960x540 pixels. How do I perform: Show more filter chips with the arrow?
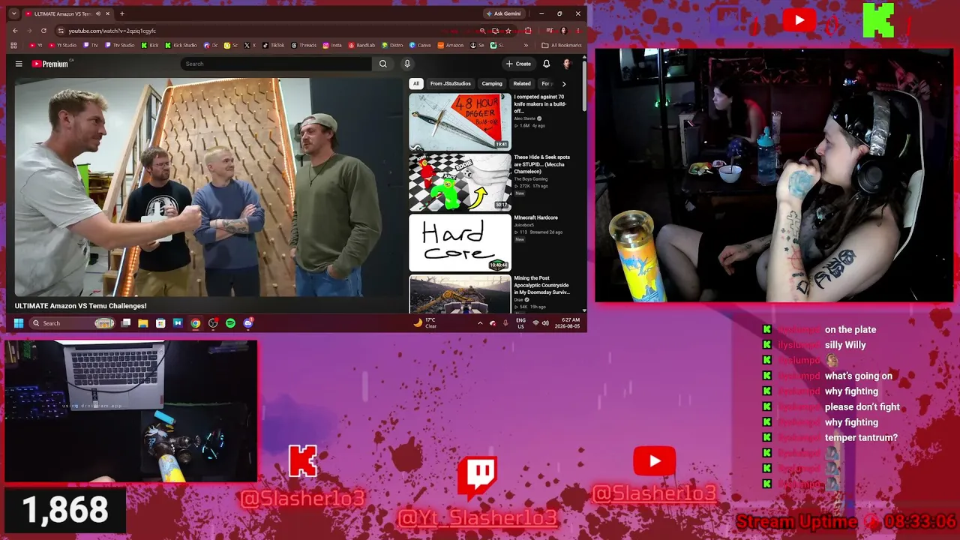click(x=564, y=84)
